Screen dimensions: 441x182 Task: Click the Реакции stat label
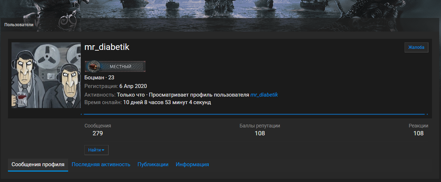click(x=418, y=126)
